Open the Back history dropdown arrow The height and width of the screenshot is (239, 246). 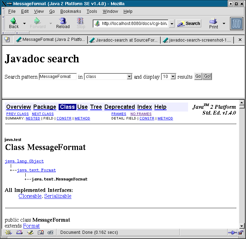pos(25,23)
